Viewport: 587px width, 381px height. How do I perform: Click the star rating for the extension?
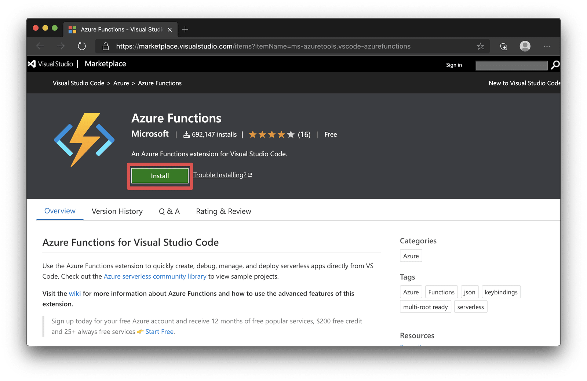(x=271, y=135)
